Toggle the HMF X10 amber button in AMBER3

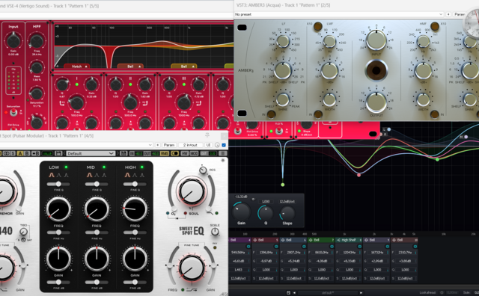coord(435,26)
